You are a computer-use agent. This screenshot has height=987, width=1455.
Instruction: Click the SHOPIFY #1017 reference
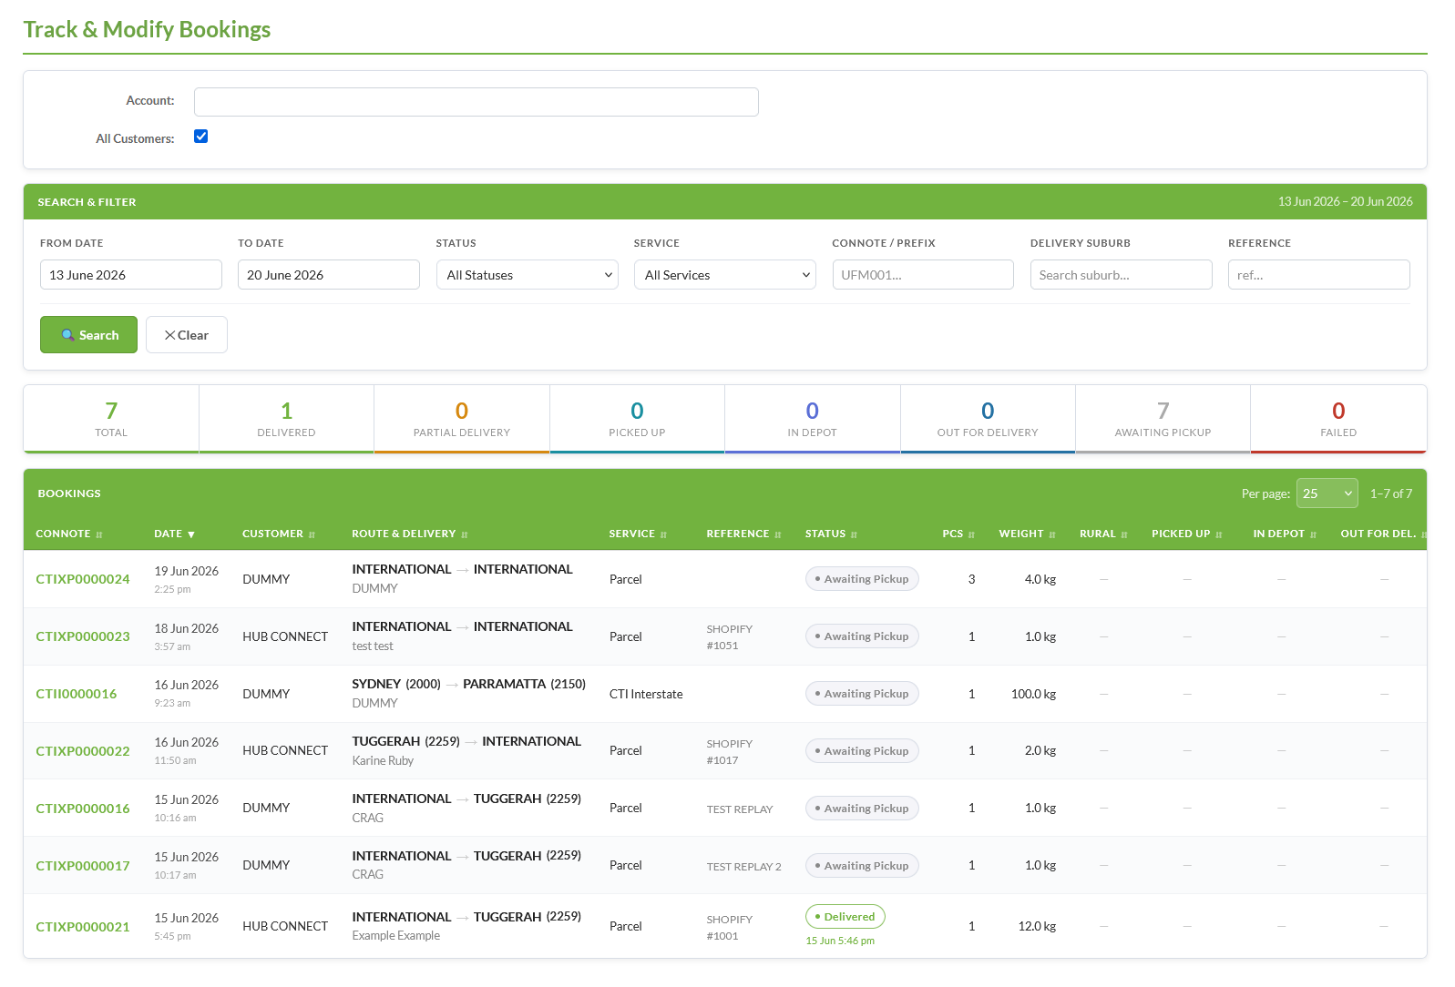tap(730, 752)
